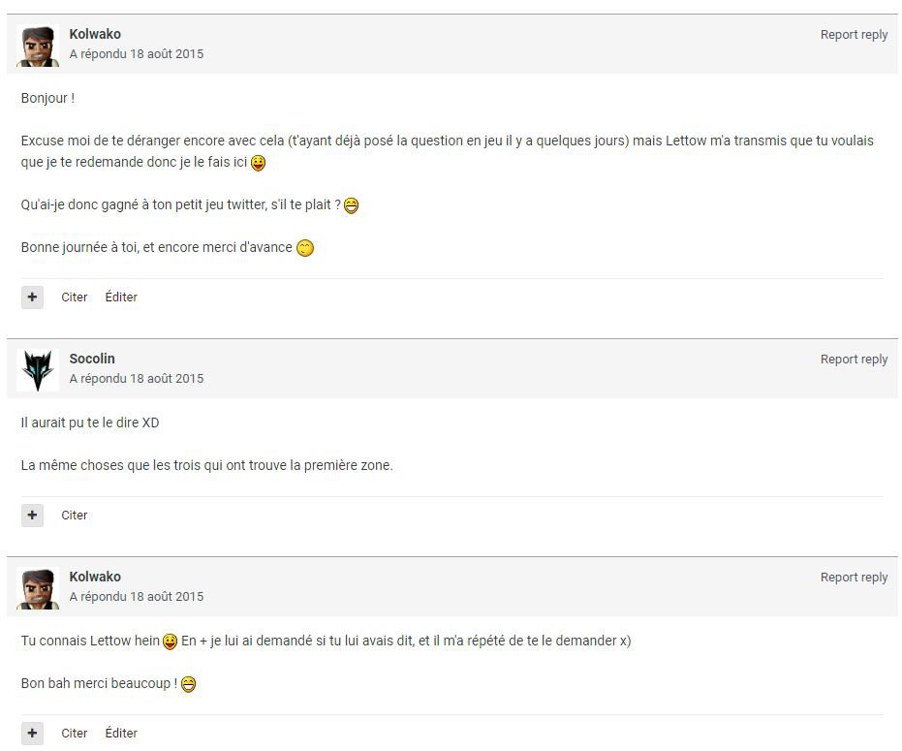Click the grinning emoji after 'merci beaucoup !'
This screenshot has height=751, width=902.
pos(189,684)
